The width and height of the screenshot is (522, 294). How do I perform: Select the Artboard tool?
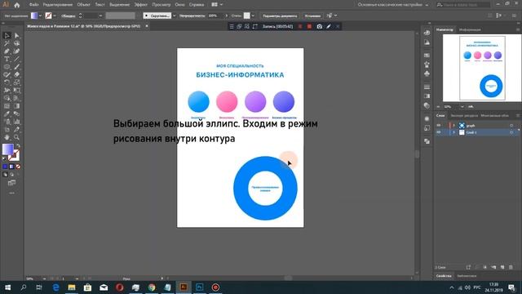coord(7,130)
